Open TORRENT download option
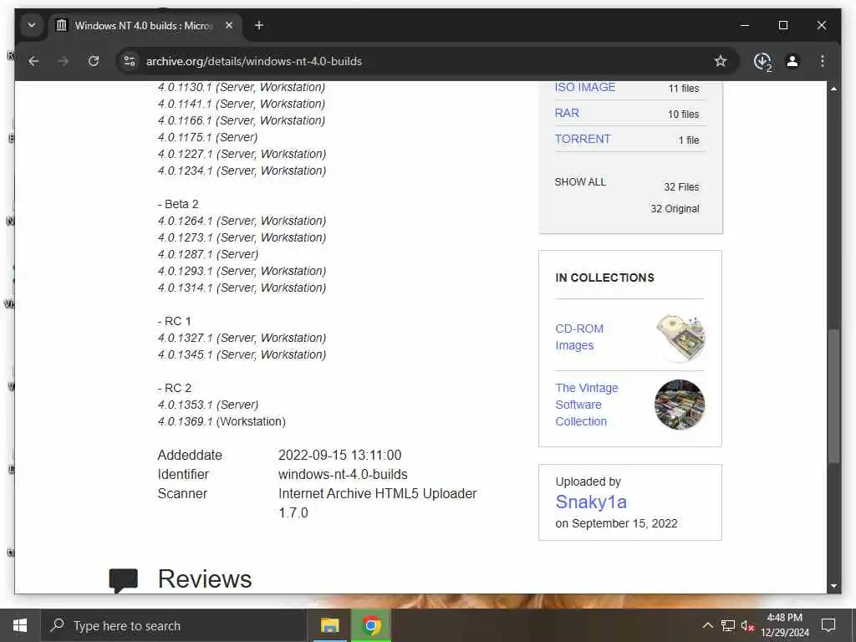The height and width of the screenshot is (642, 856). click(x=583, y=140)
